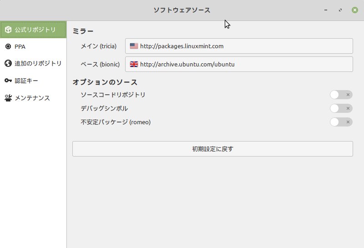Switch to the PPA section
This screenshot has width=364, height=248.
click(33, 46)
